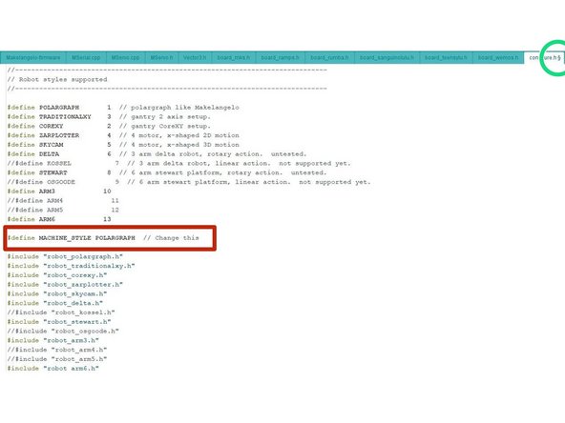565x423 pixels.
Task: Click the commented '//#define KOSSEL' line
Action: 178,163
